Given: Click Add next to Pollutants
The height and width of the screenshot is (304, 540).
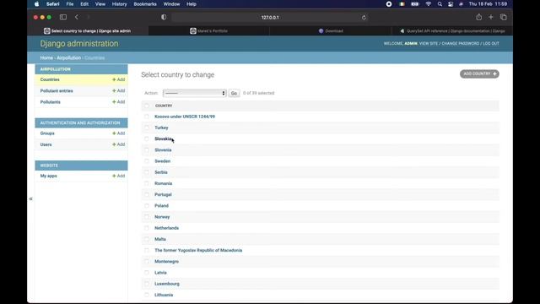Looking at the screenshot, I should (x=119, y=102).
